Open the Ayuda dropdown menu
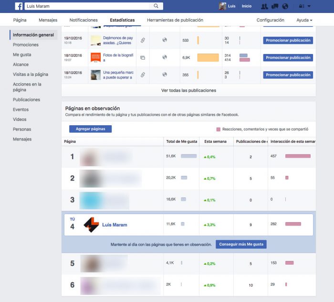The width and height of the screenshot is (334, 302). (x=304, y=20)
